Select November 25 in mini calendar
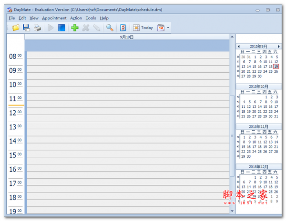This screenshot has height=221, width=286. coord(260,152)
